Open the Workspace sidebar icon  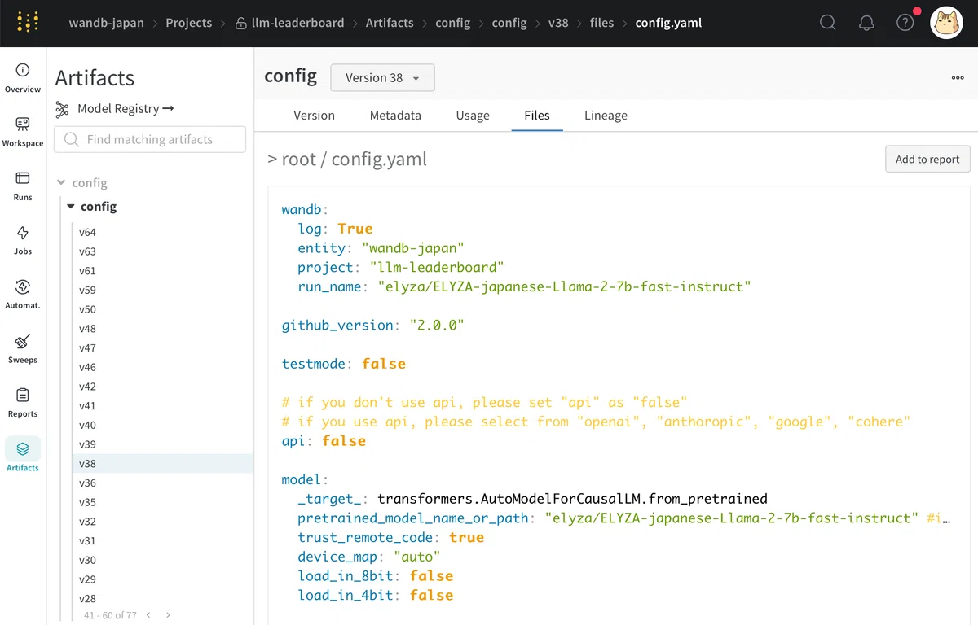click(x=23, y=132)
